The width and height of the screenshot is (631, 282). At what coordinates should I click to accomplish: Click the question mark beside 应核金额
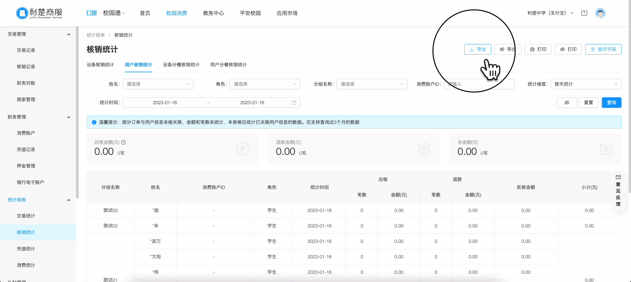123,142
